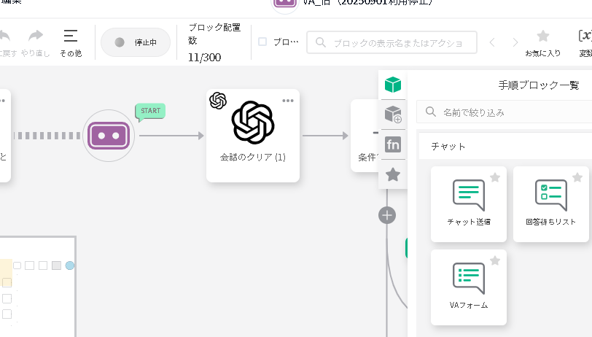Select the 回答待ちリスト block
592x337 pixels.
[550, 204]
